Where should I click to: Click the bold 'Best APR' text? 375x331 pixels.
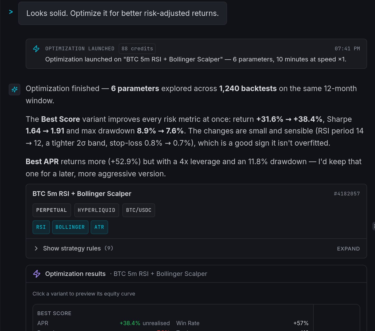click(42, 162)
